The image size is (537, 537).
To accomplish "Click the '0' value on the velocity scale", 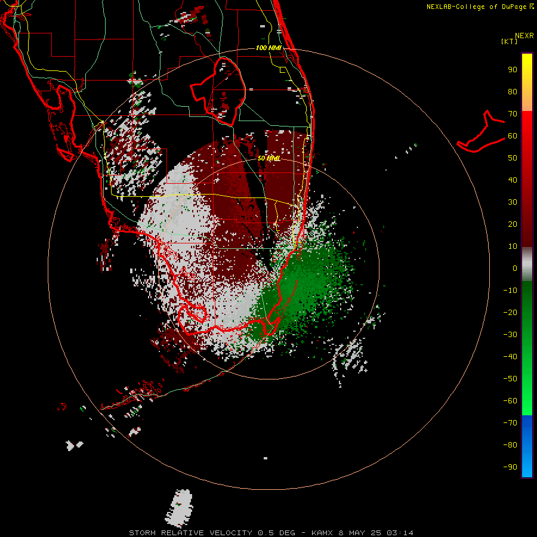I will [x=515, y=268].
